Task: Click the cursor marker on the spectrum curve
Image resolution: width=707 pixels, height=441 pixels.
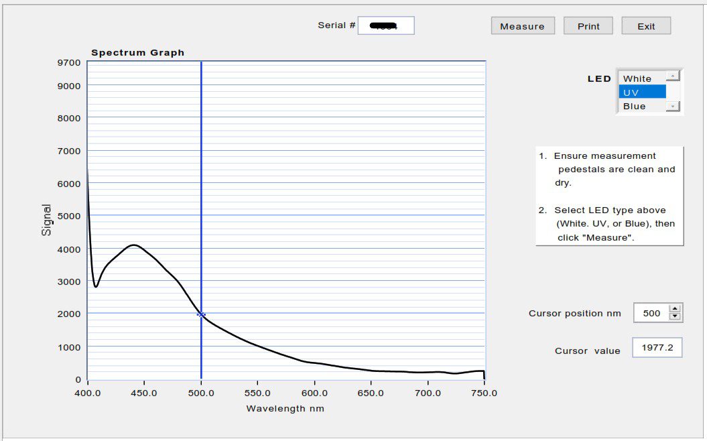Action: pos(201,314)
